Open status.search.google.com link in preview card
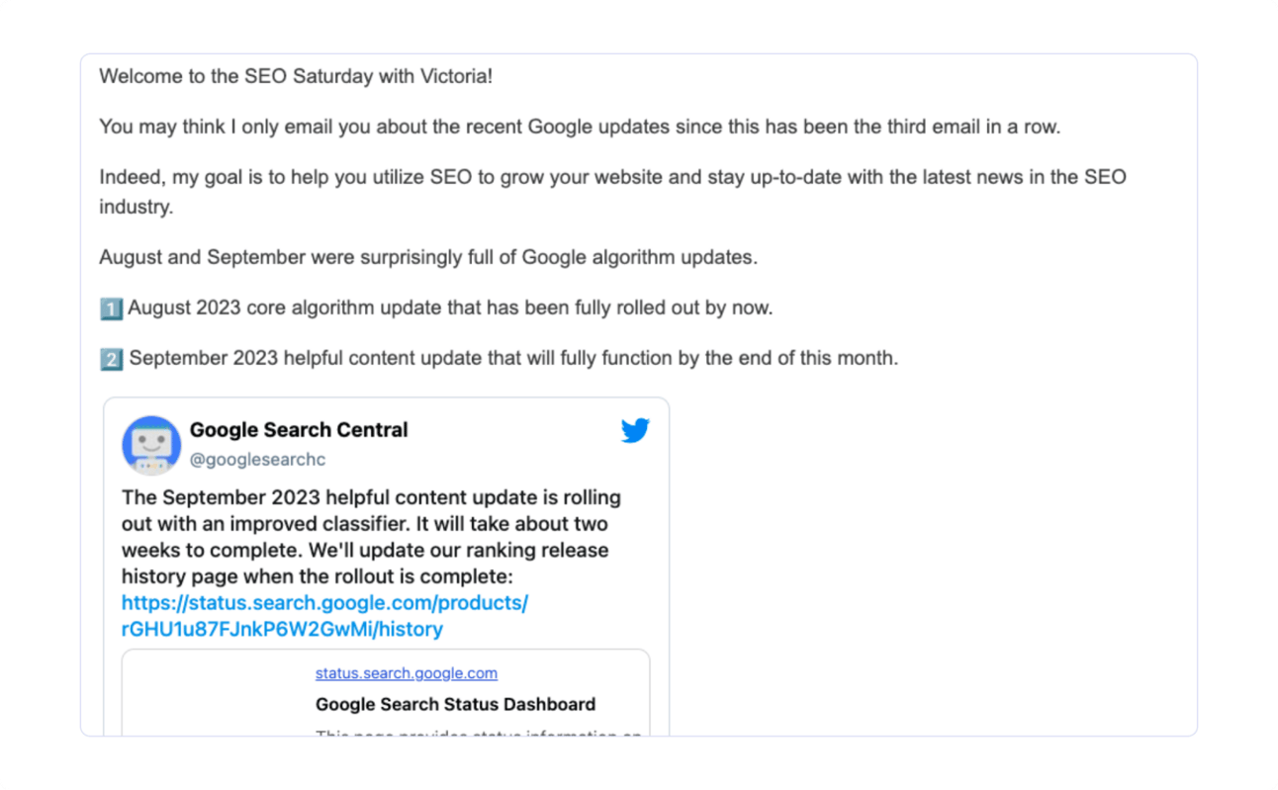Viewport: 1278px width, 790px height. click(406, 673)
